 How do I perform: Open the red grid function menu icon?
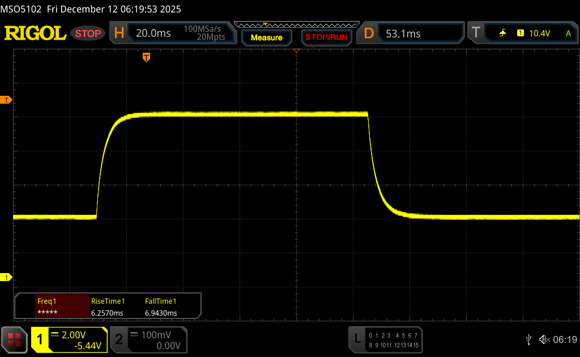(14, 339)
